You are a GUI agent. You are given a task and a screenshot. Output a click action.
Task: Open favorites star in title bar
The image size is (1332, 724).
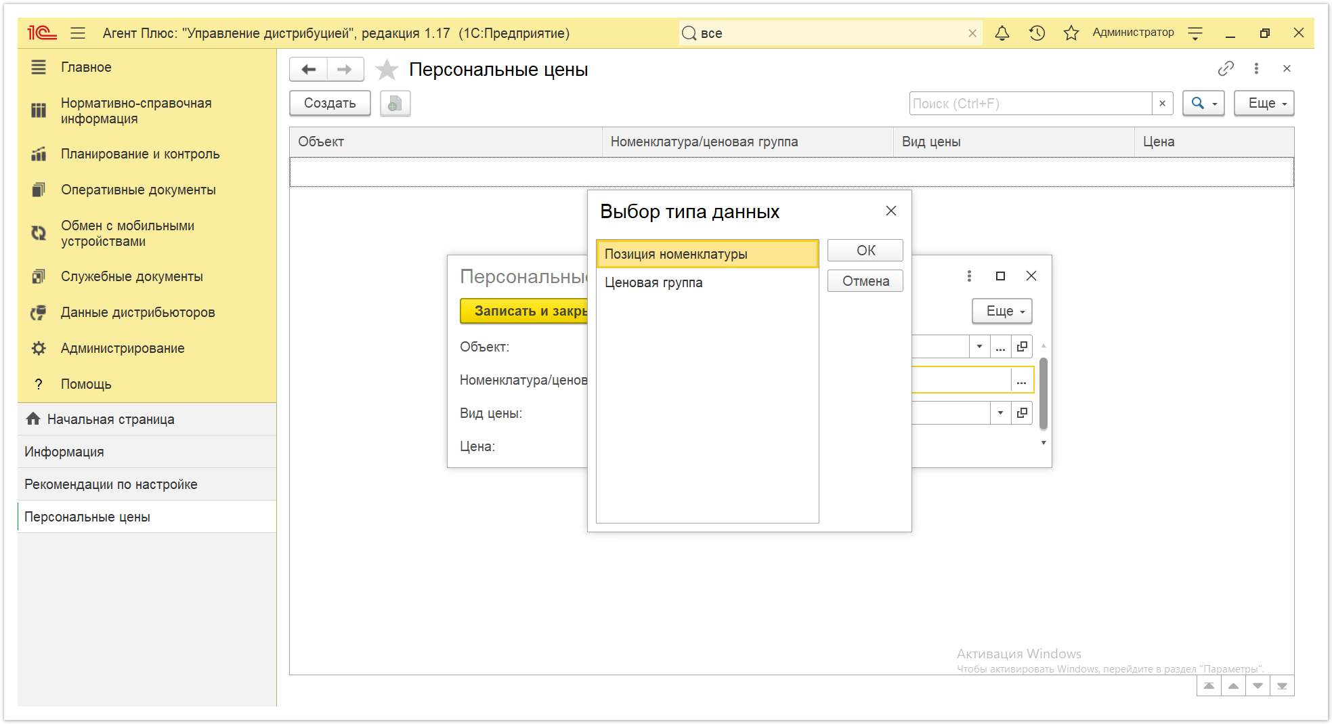pyautogui.click(x=1071, y=33)
